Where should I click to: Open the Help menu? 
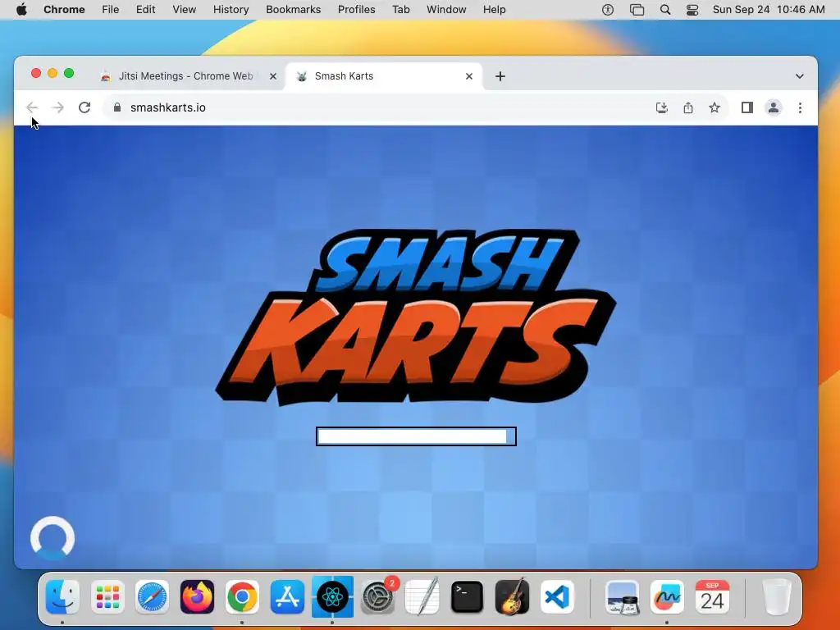coord(494,10)
